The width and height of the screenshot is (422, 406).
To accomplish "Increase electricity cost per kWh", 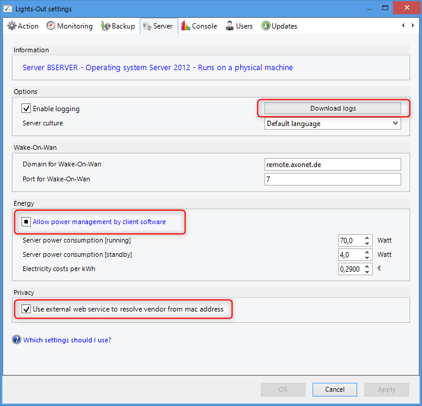I will point(367,266).
